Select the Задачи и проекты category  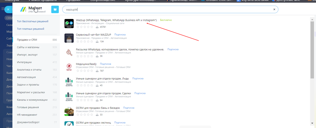pos(36,85)
